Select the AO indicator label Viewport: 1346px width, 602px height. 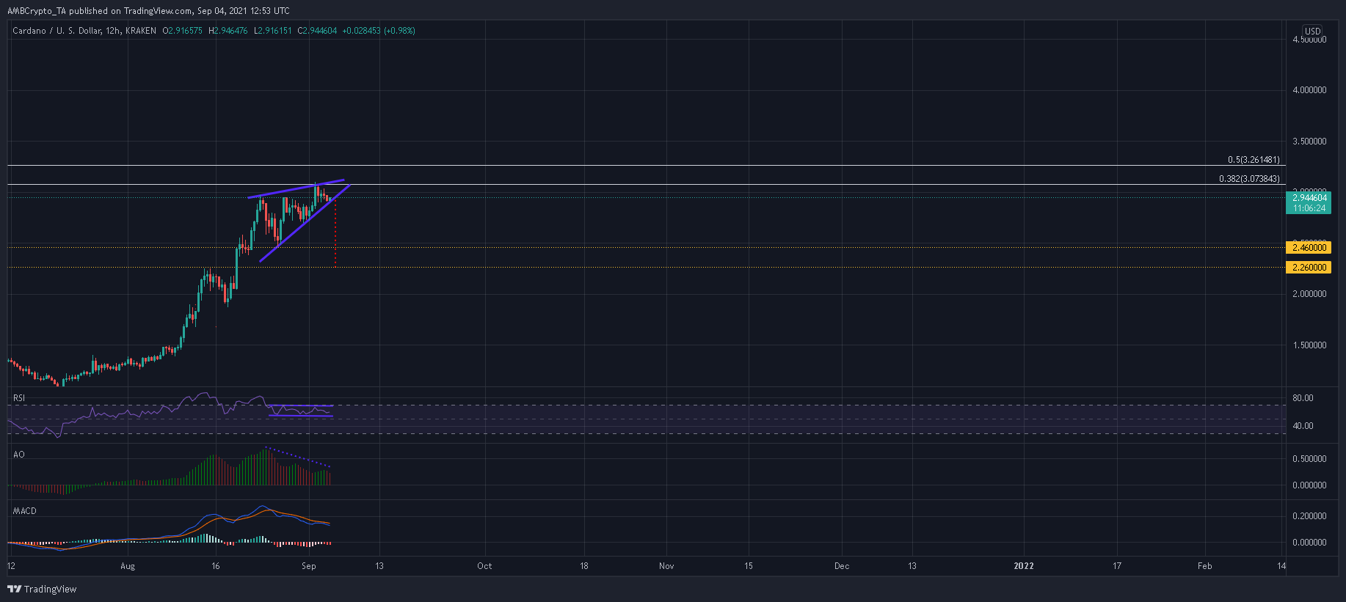click(19, 455)
